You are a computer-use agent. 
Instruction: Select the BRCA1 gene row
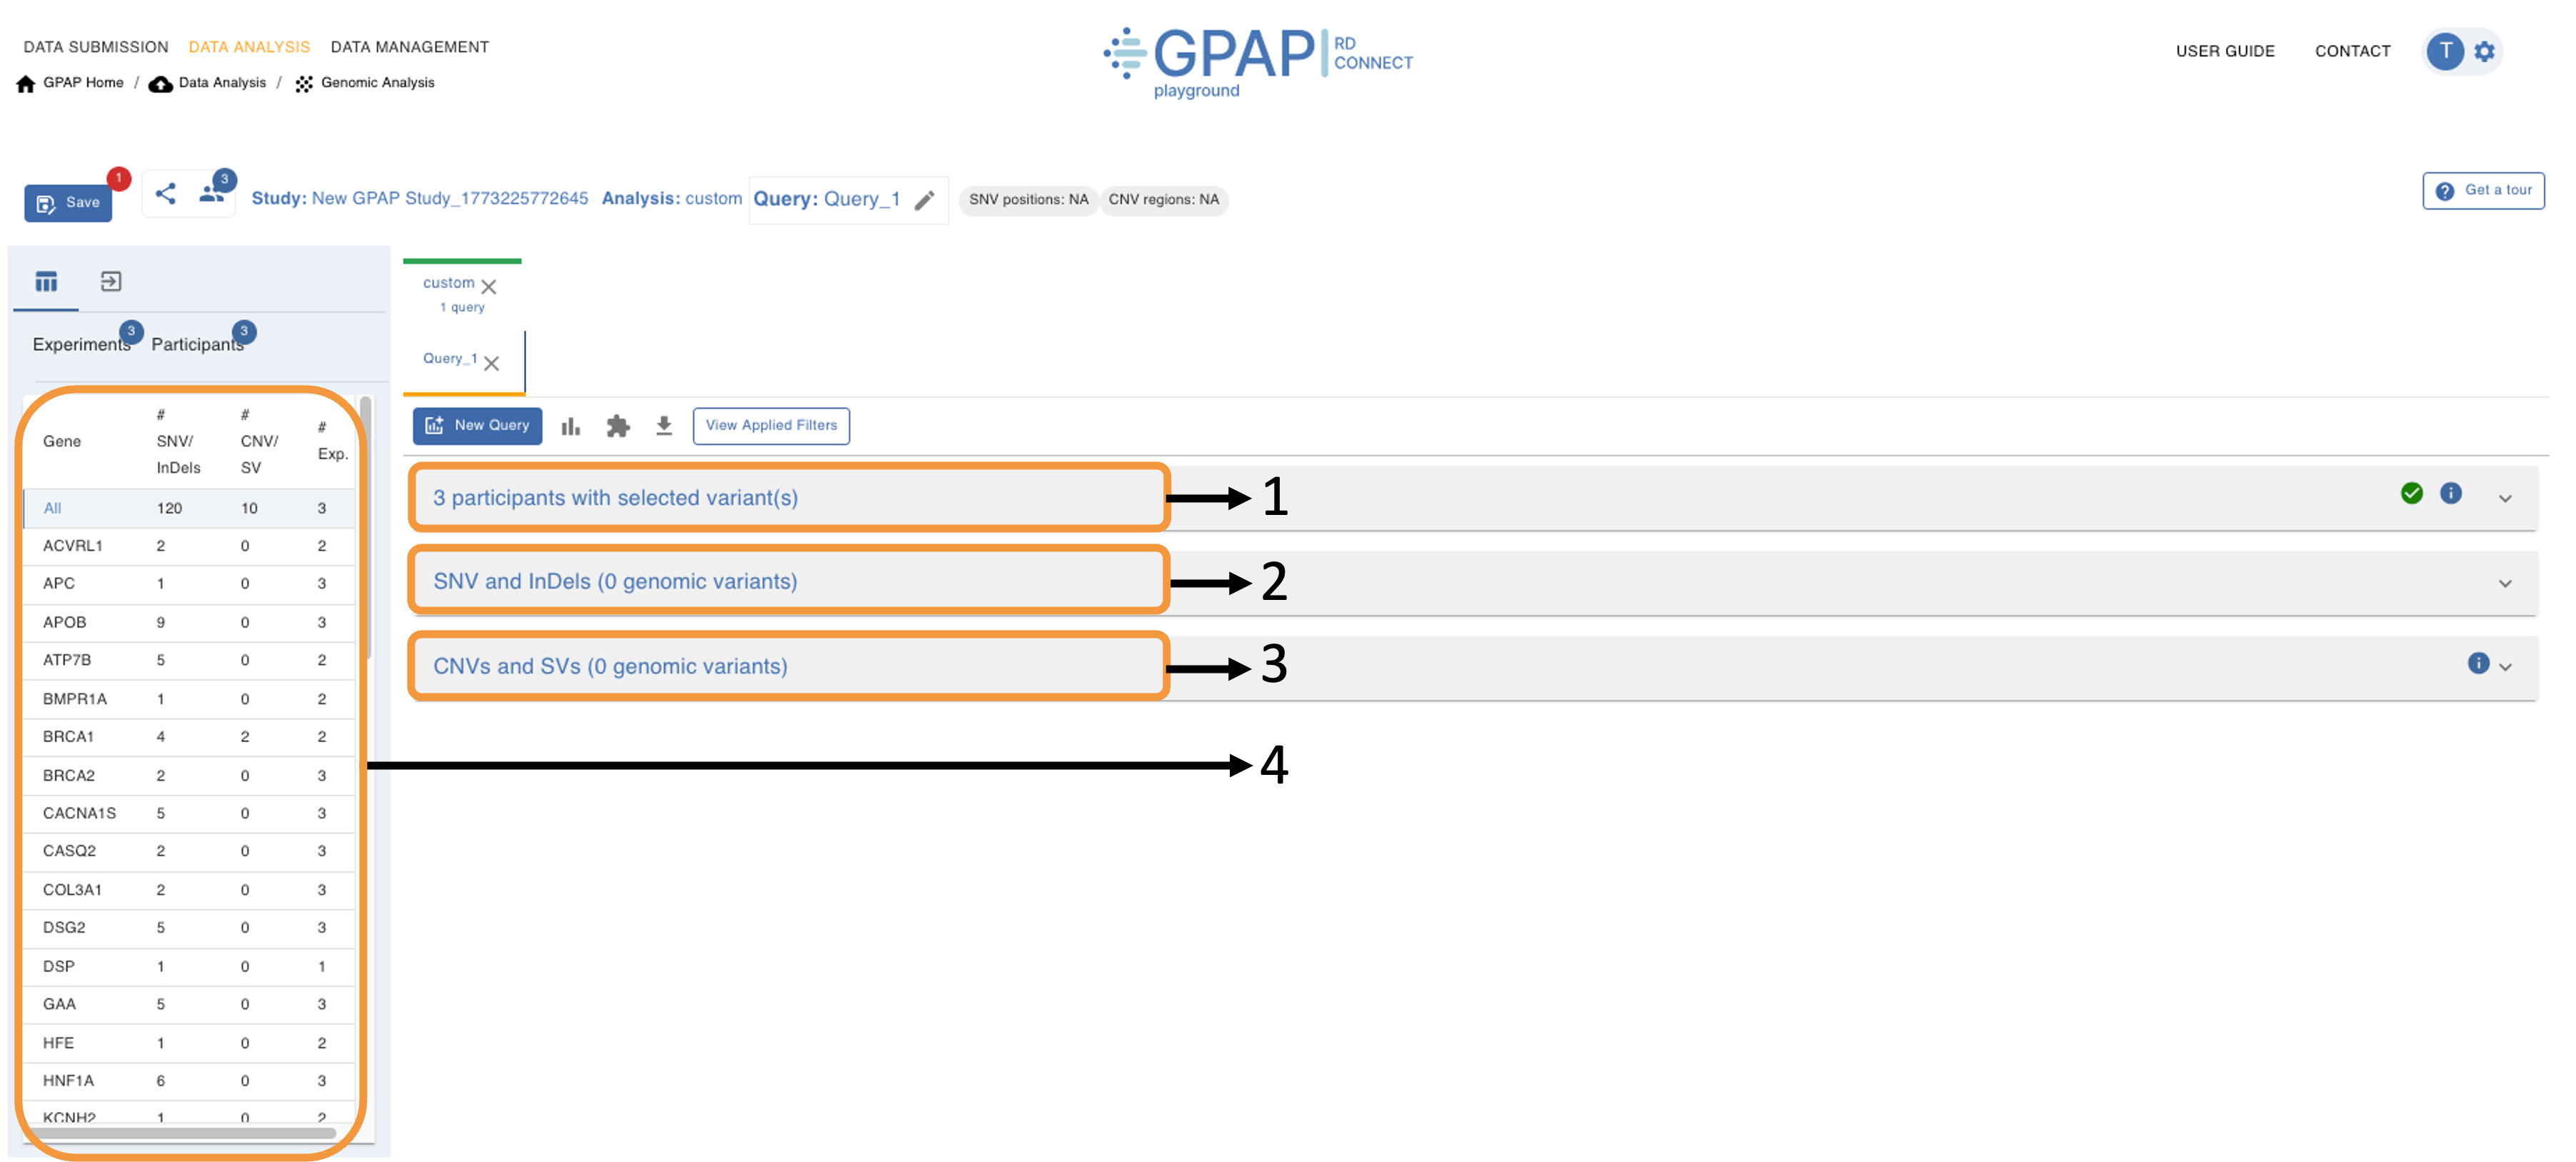pyautogui.click(x=68, y=737)
